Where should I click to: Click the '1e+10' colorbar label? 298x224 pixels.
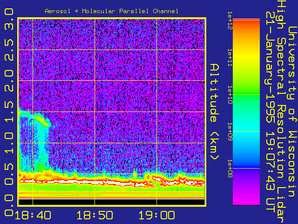point(230,95)
